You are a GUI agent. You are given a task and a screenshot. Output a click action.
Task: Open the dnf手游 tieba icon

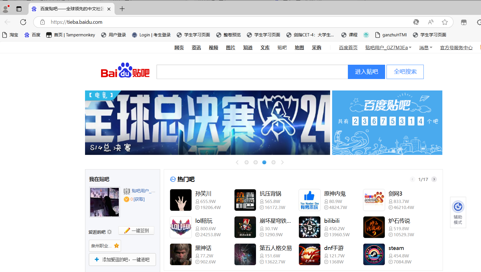click(310, 254)
